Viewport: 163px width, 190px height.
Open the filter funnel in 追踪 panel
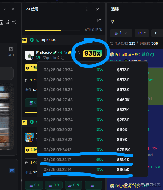coord(112,22)
